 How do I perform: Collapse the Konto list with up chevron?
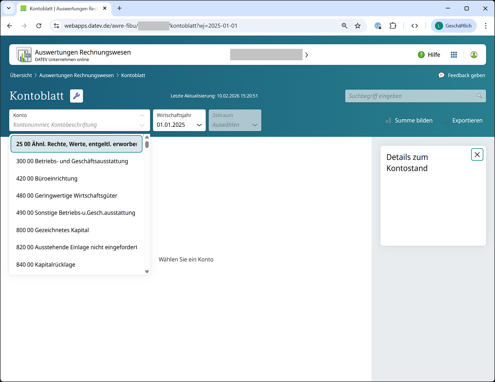[142, 116]
